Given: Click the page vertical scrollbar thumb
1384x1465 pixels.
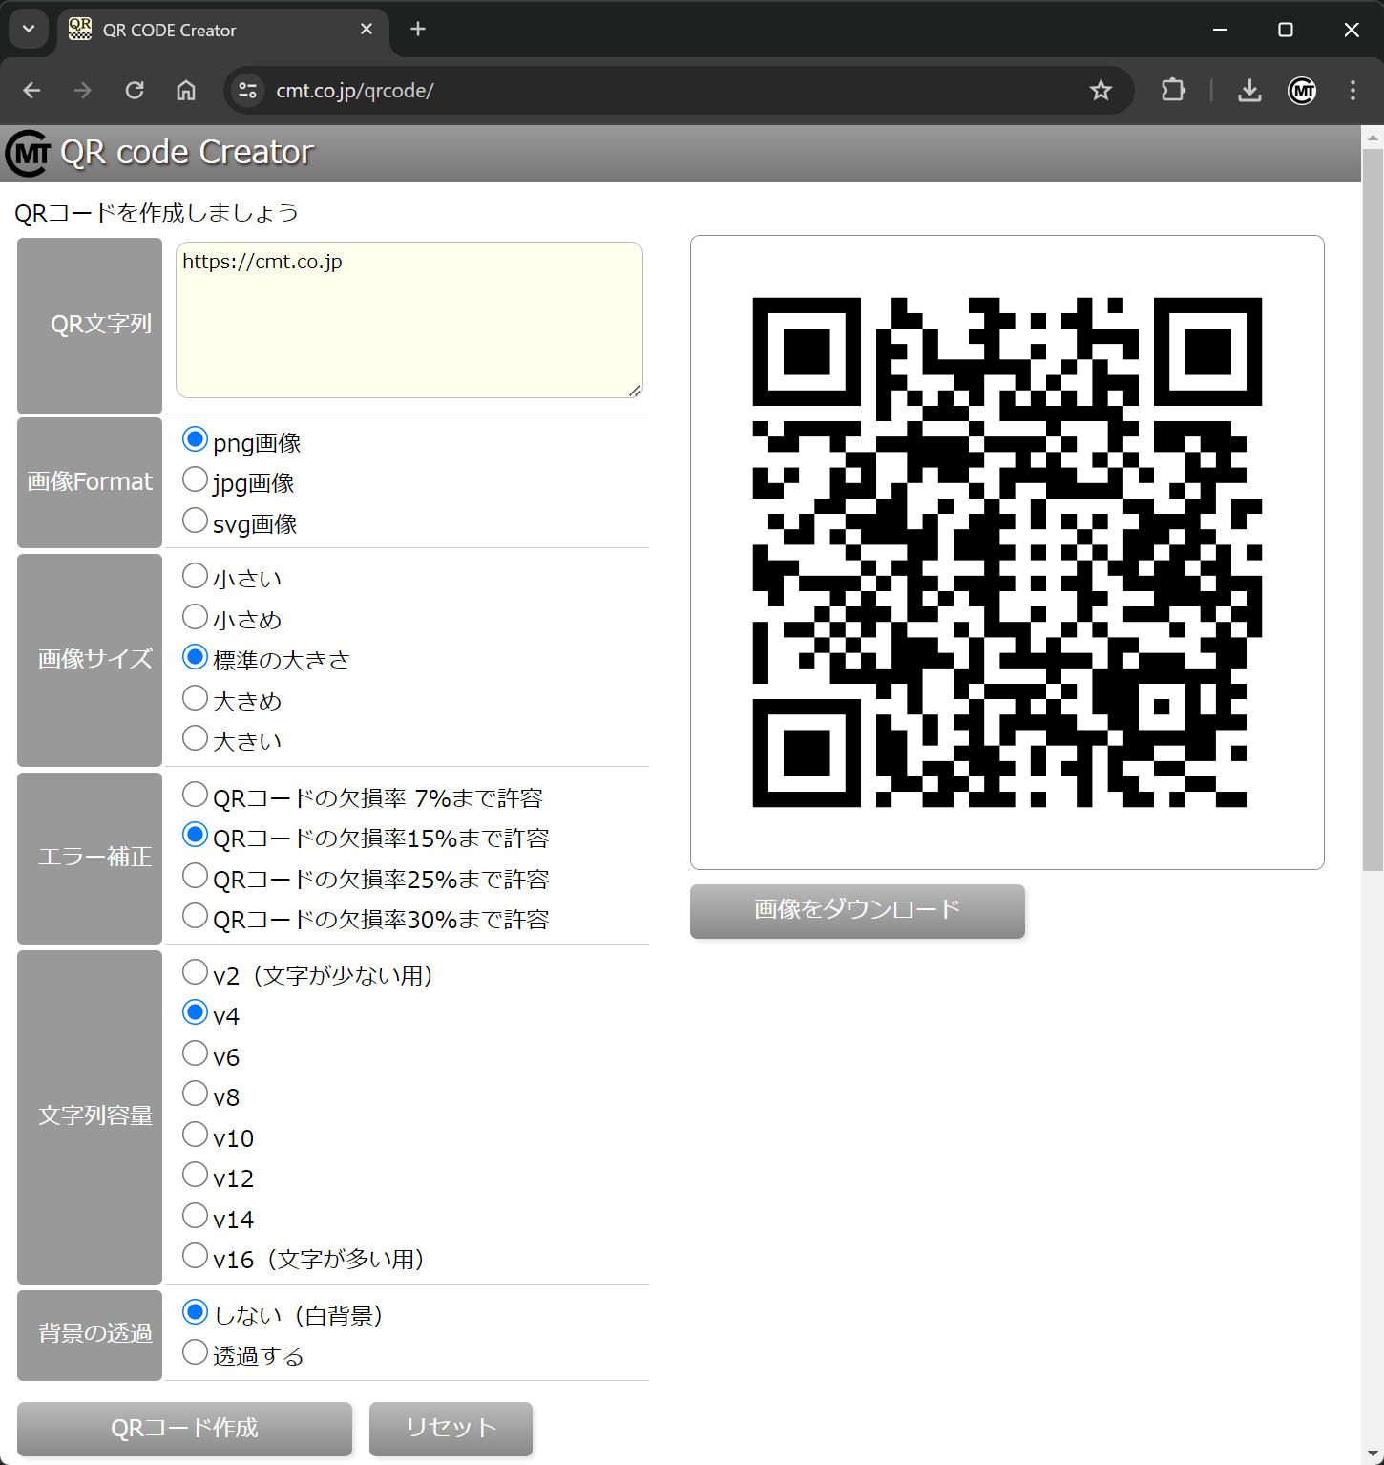Looking at the screenshot, I should [1373, 509].
